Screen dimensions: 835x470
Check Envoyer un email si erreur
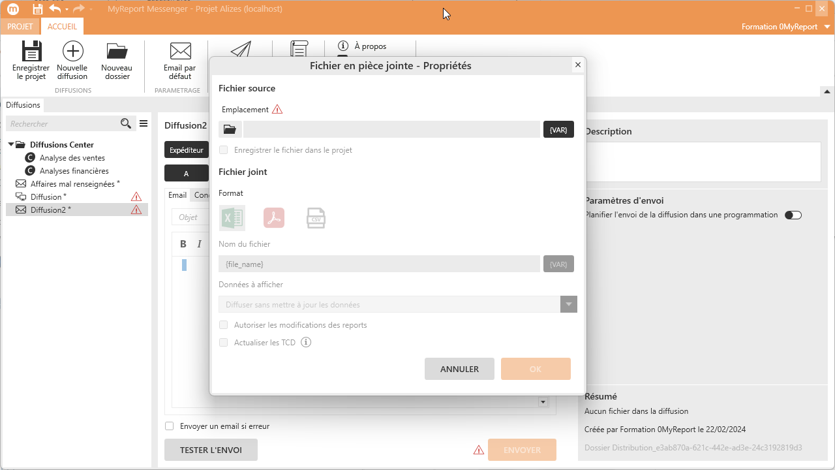click(x=170, y=426)
